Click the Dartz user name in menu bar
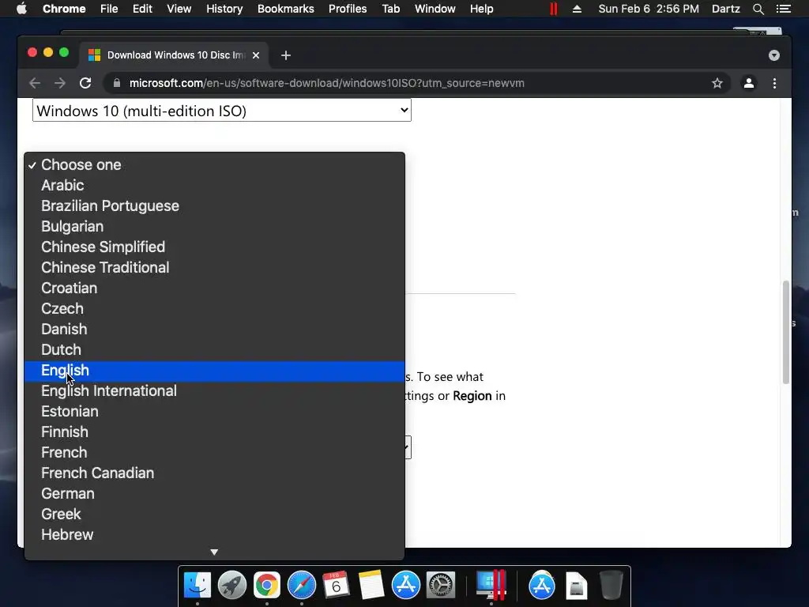809x607 pixels. coord(725,9)
